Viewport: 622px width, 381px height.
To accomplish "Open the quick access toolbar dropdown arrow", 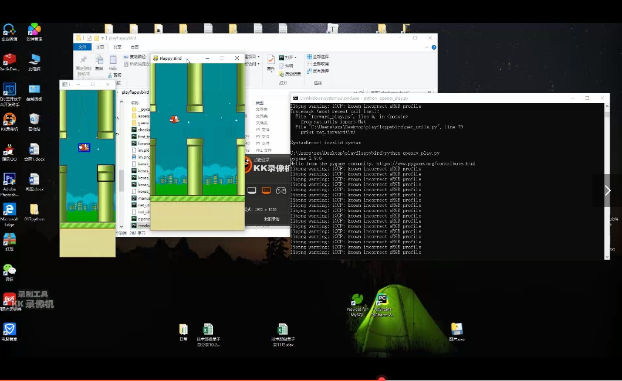I will (102, 39).
